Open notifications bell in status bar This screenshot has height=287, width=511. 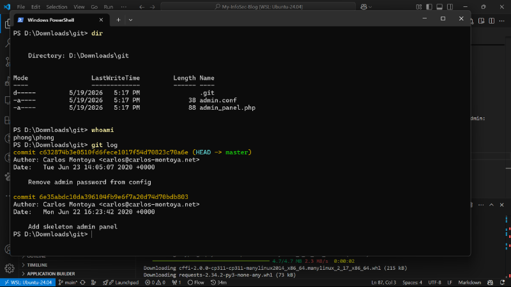[x=502, y=283]
